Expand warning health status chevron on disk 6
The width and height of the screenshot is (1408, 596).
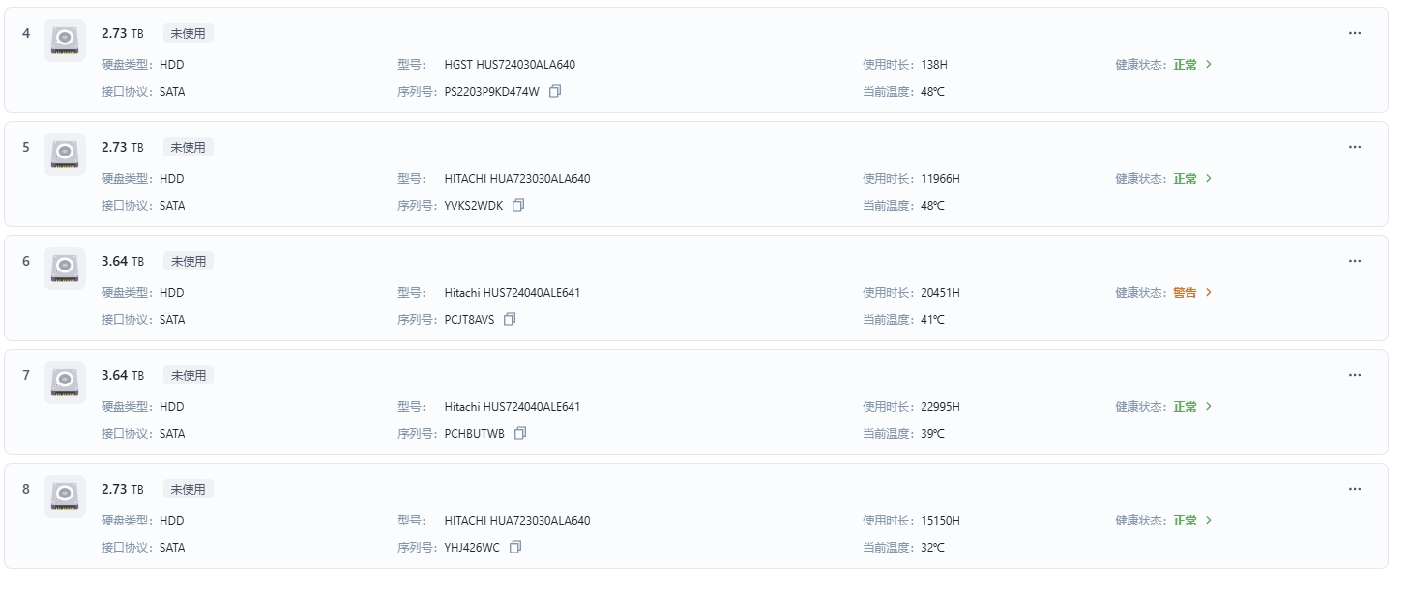[1209, 293]
